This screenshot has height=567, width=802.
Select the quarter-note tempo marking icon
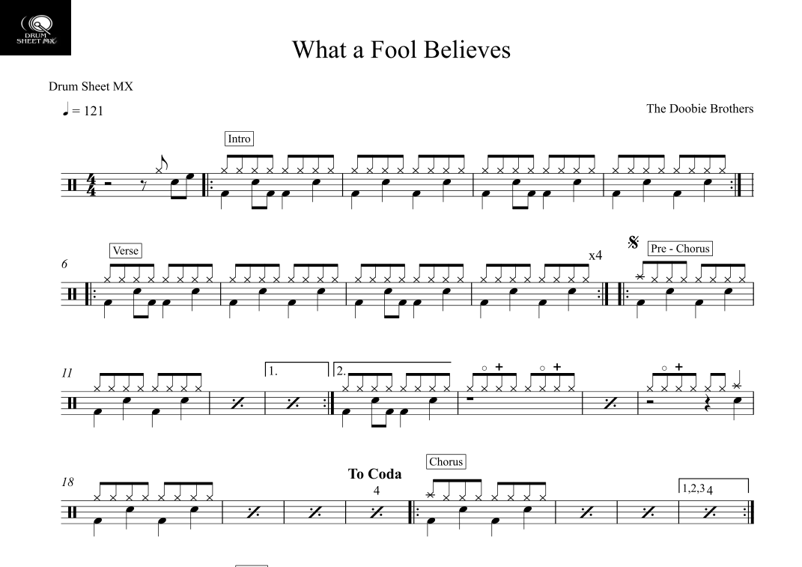[x=65, y=109]
